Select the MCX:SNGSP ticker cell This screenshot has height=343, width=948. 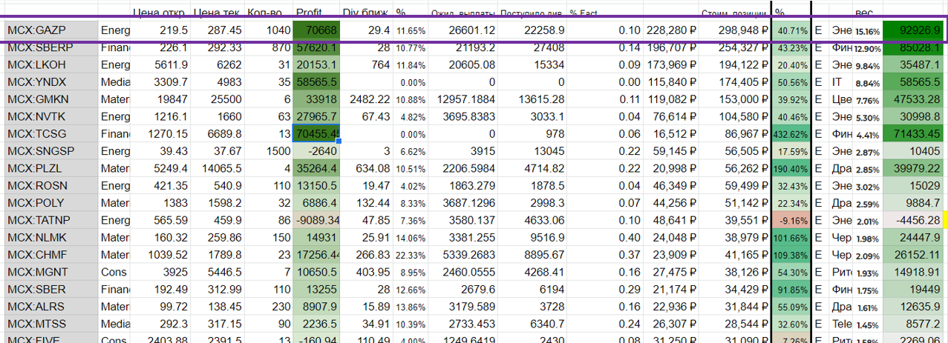click(51, 150)
